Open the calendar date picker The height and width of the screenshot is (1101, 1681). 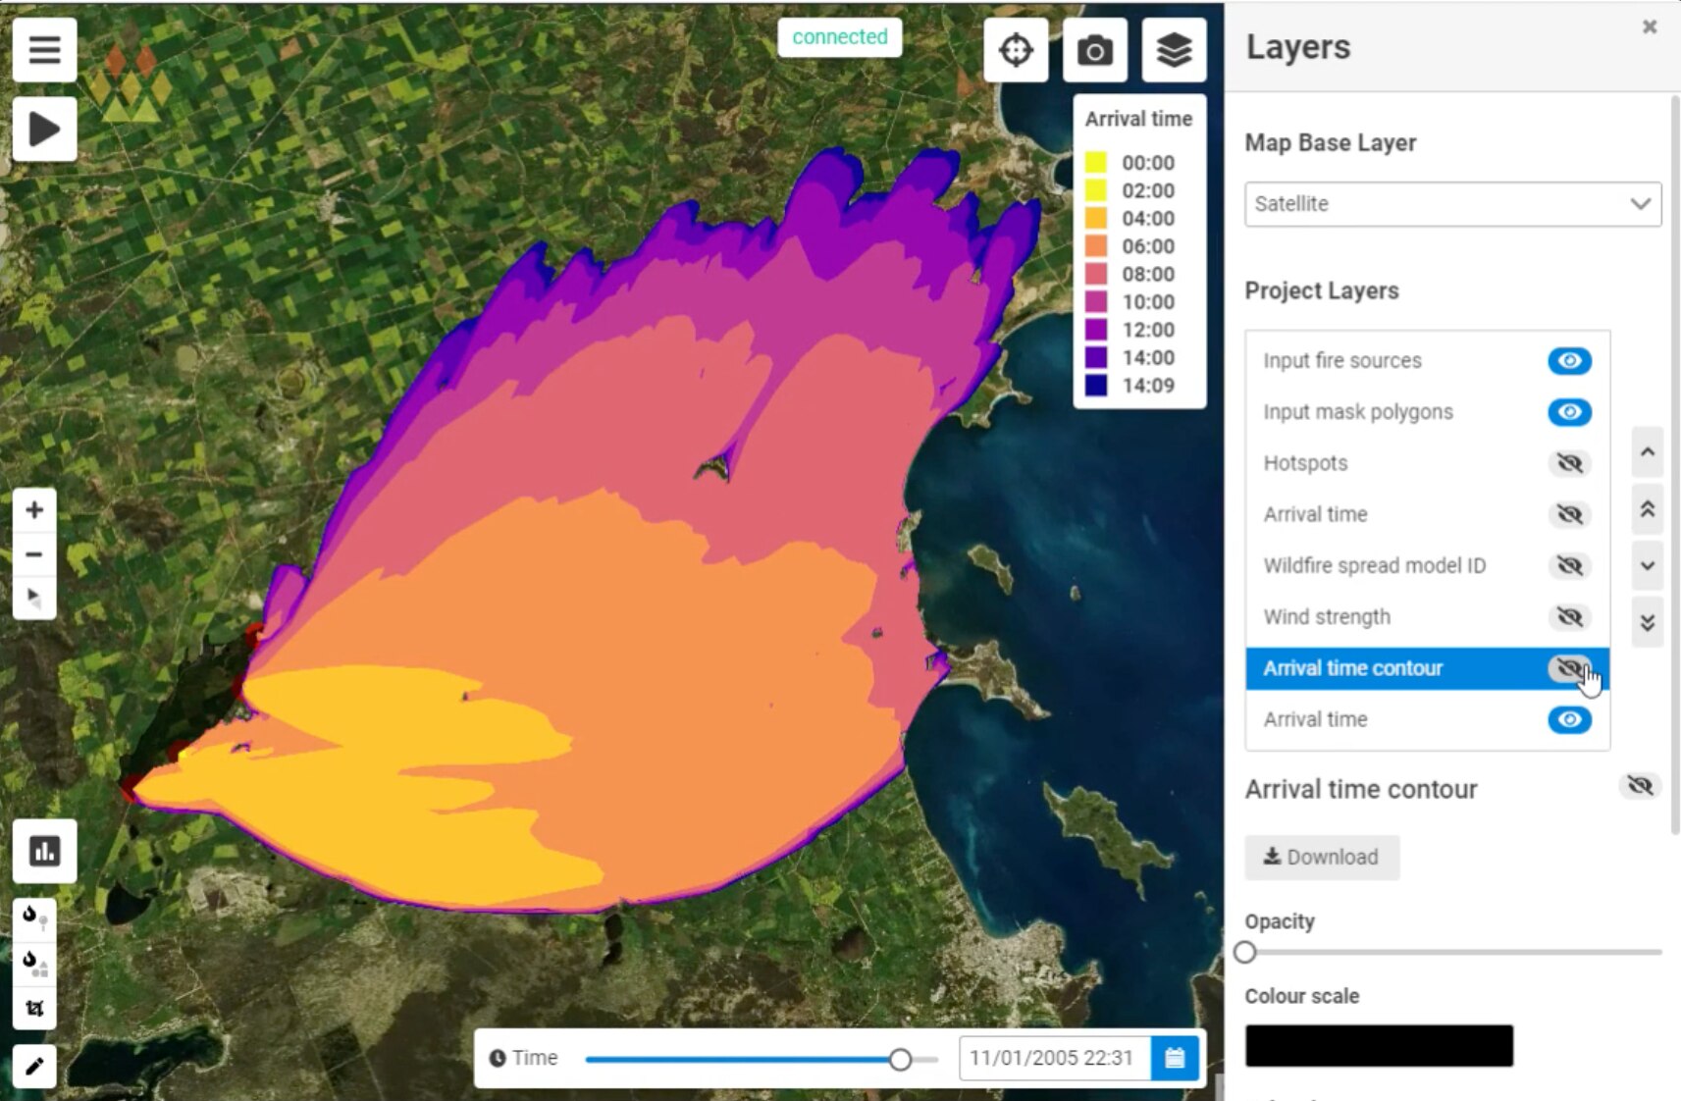coord(1175,1058)
